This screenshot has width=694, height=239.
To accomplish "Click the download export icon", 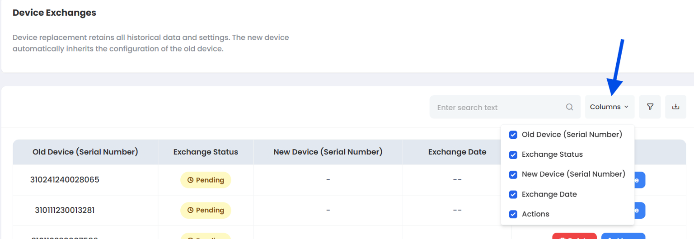I will pos(675,107).
